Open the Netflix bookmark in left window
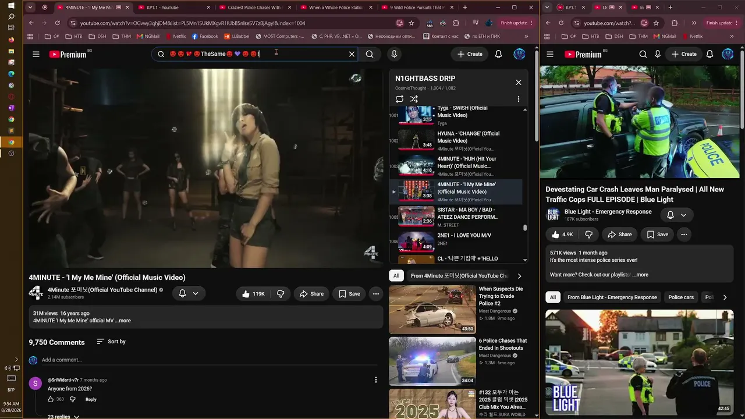 click(175, 36)
